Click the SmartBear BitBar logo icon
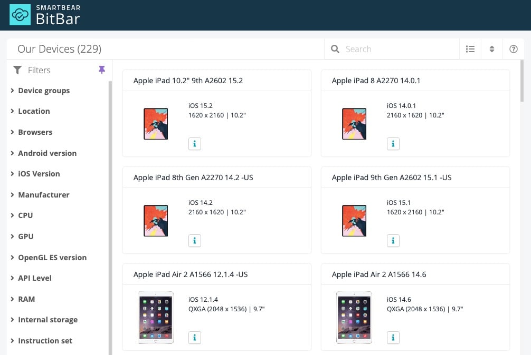Screen dimensions: 531x355 pyautogui.click(x=20, y=15)
